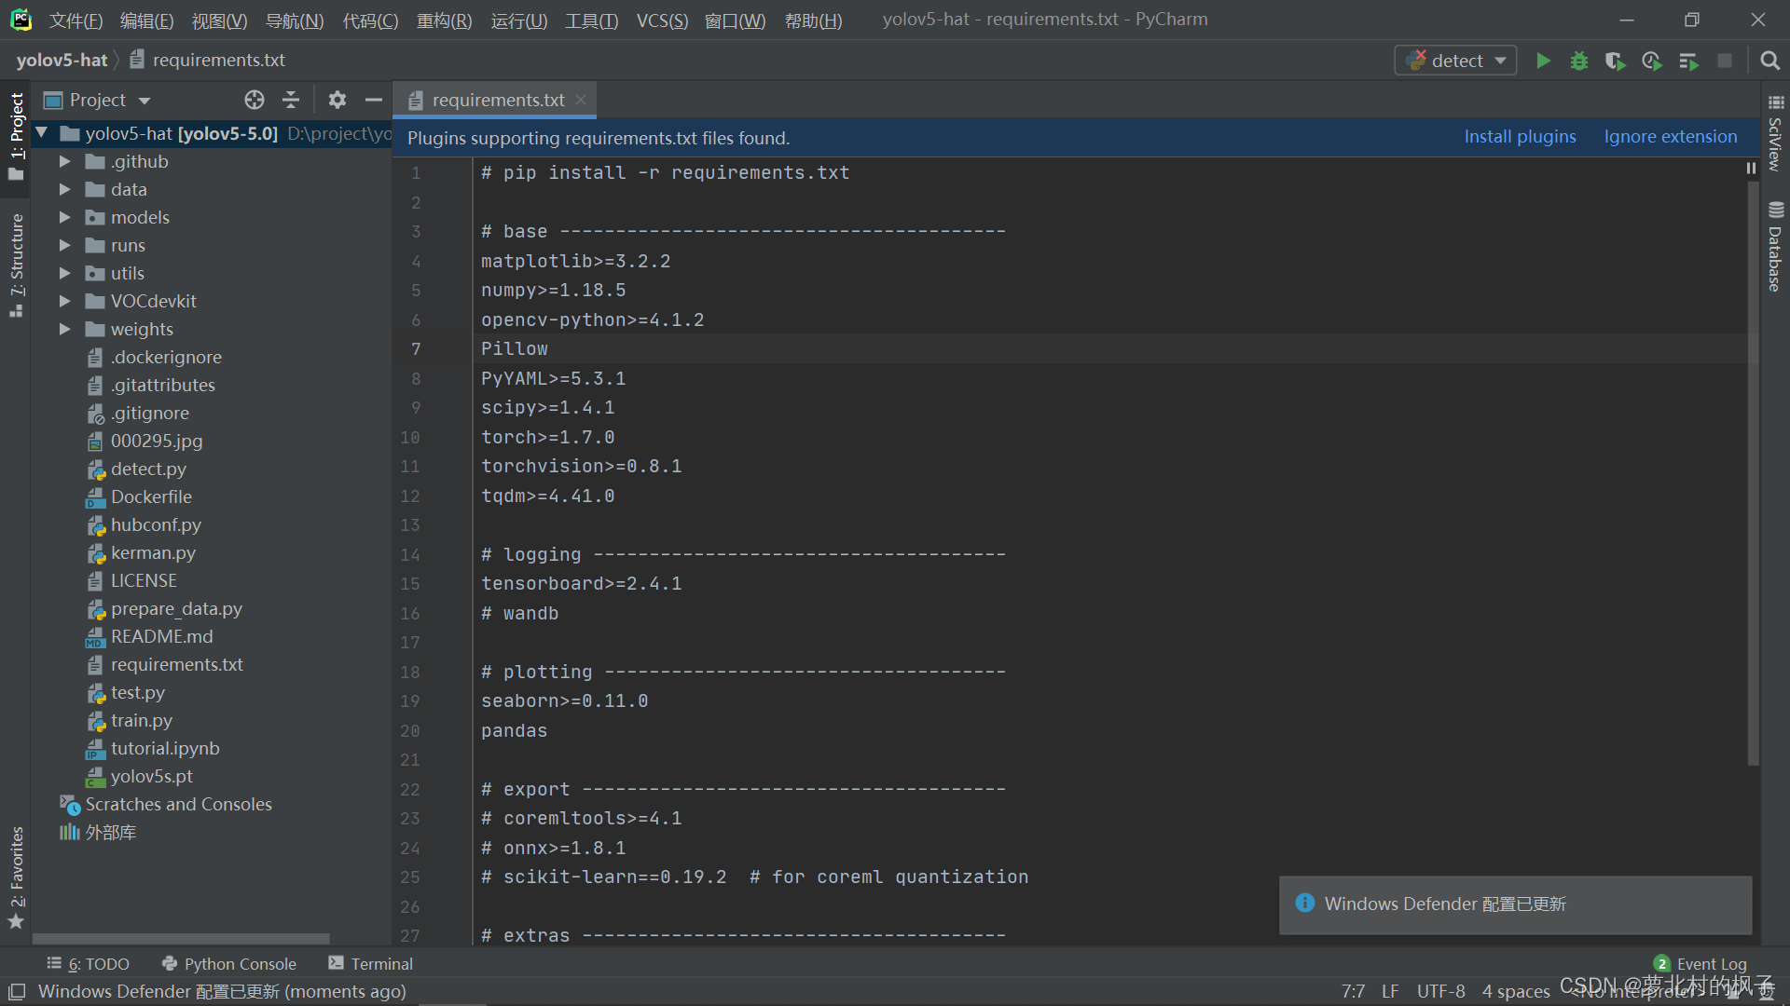1790x1006 pixels.
Task: Start debugging with the bug icon
Action: point(1579,61)
